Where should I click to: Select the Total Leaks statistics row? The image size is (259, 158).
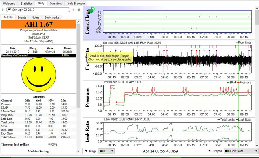(39, 123)
